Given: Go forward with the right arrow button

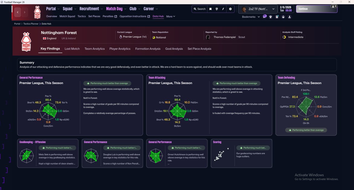Looking at the screenshot, I should click(25, 12).
